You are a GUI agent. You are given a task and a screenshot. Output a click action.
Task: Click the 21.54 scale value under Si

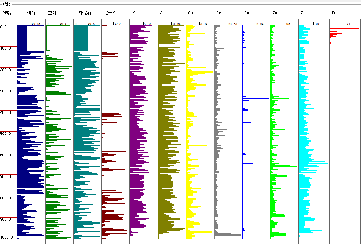176,24
